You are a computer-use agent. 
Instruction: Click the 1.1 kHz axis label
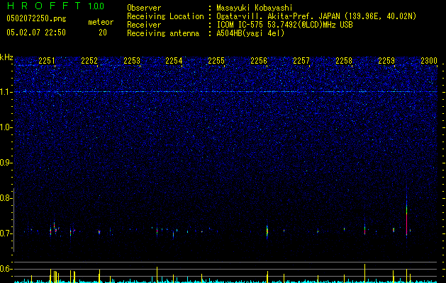point(6,92)
